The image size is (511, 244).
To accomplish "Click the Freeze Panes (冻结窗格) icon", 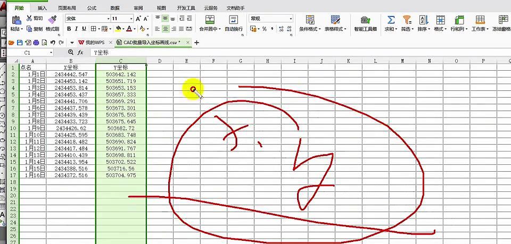I will point(503,20).
